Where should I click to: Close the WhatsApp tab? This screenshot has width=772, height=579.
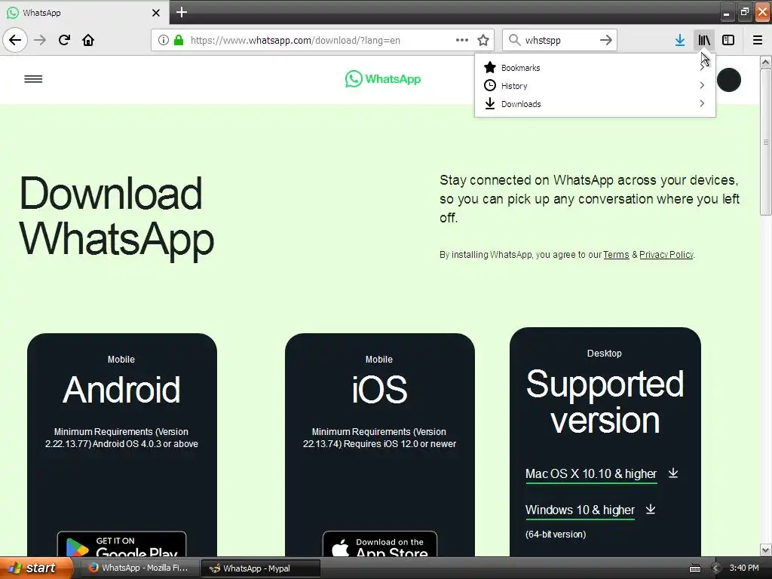point(155,13)
